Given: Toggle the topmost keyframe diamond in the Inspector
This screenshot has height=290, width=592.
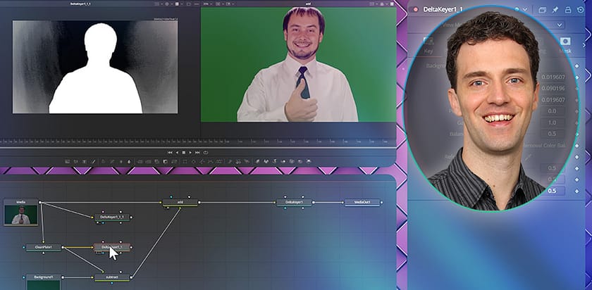Looking at the screenshot, I should pyautogui.click(x=577, y=66).
